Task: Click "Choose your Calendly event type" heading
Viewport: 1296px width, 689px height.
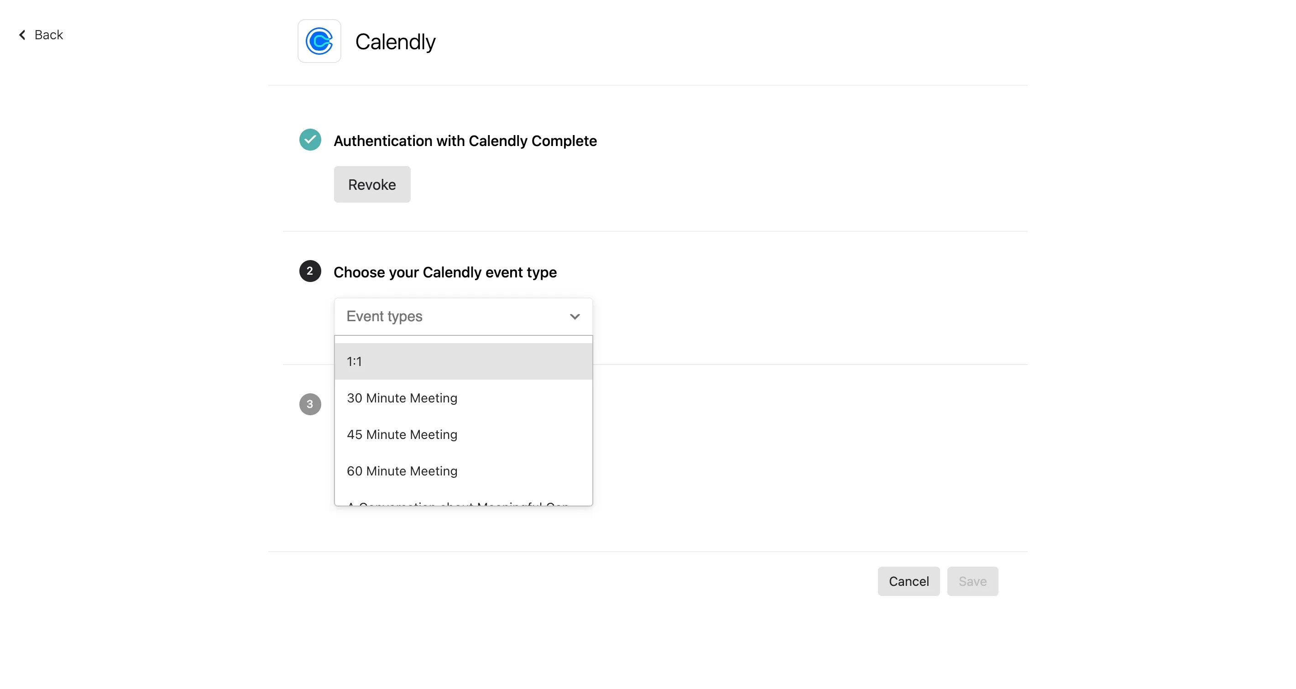Action: pos(445,272)
